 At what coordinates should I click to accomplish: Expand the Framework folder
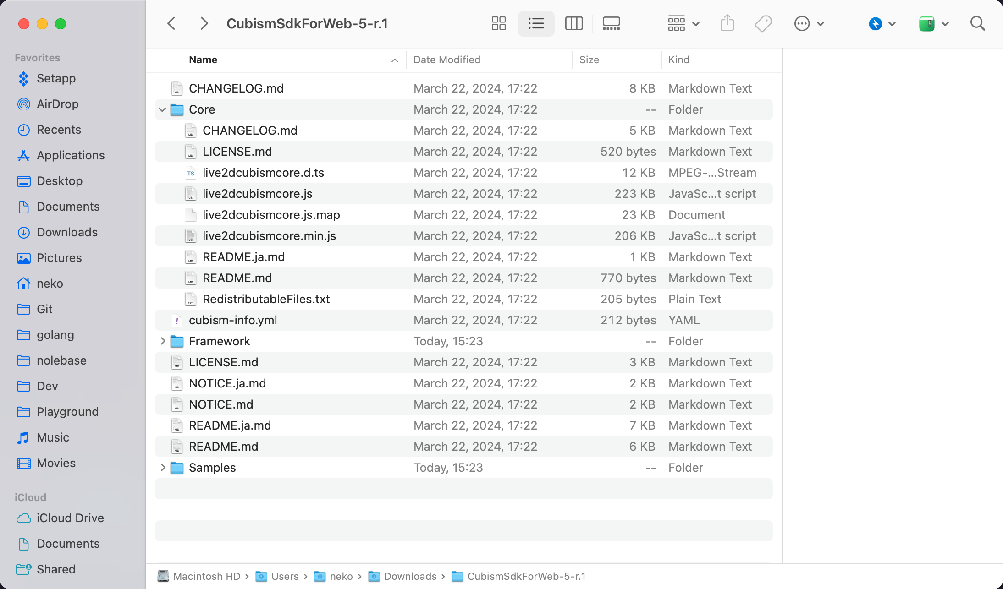pos(162,341)
